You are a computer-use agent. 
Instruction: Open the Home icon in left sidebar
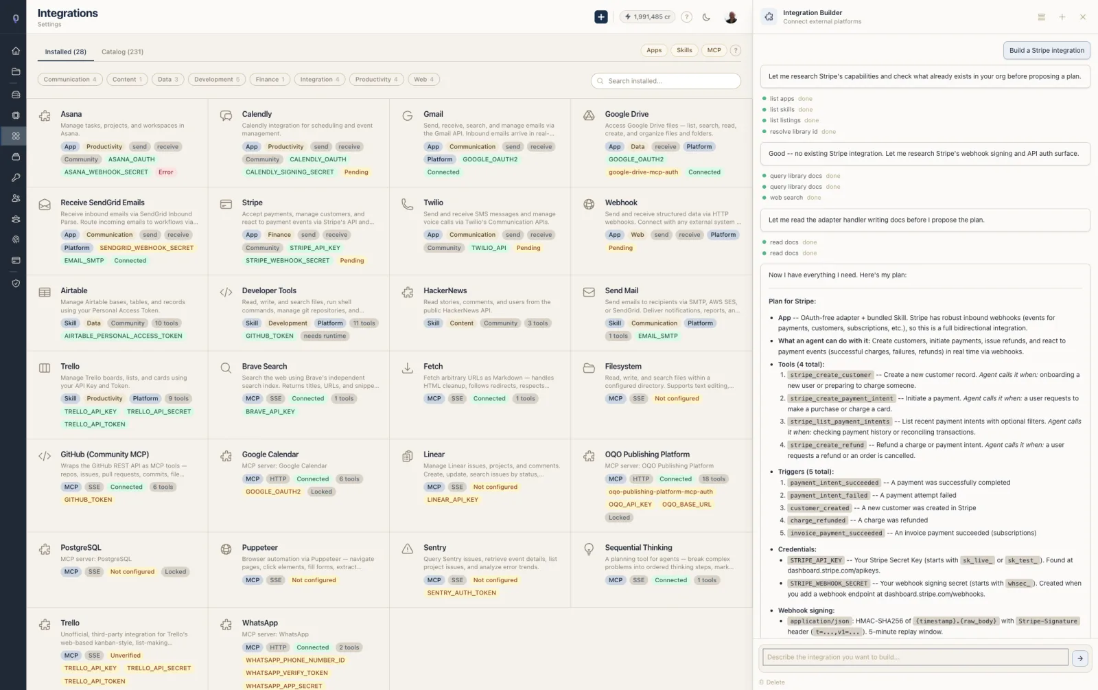click(x=16, y=51)
